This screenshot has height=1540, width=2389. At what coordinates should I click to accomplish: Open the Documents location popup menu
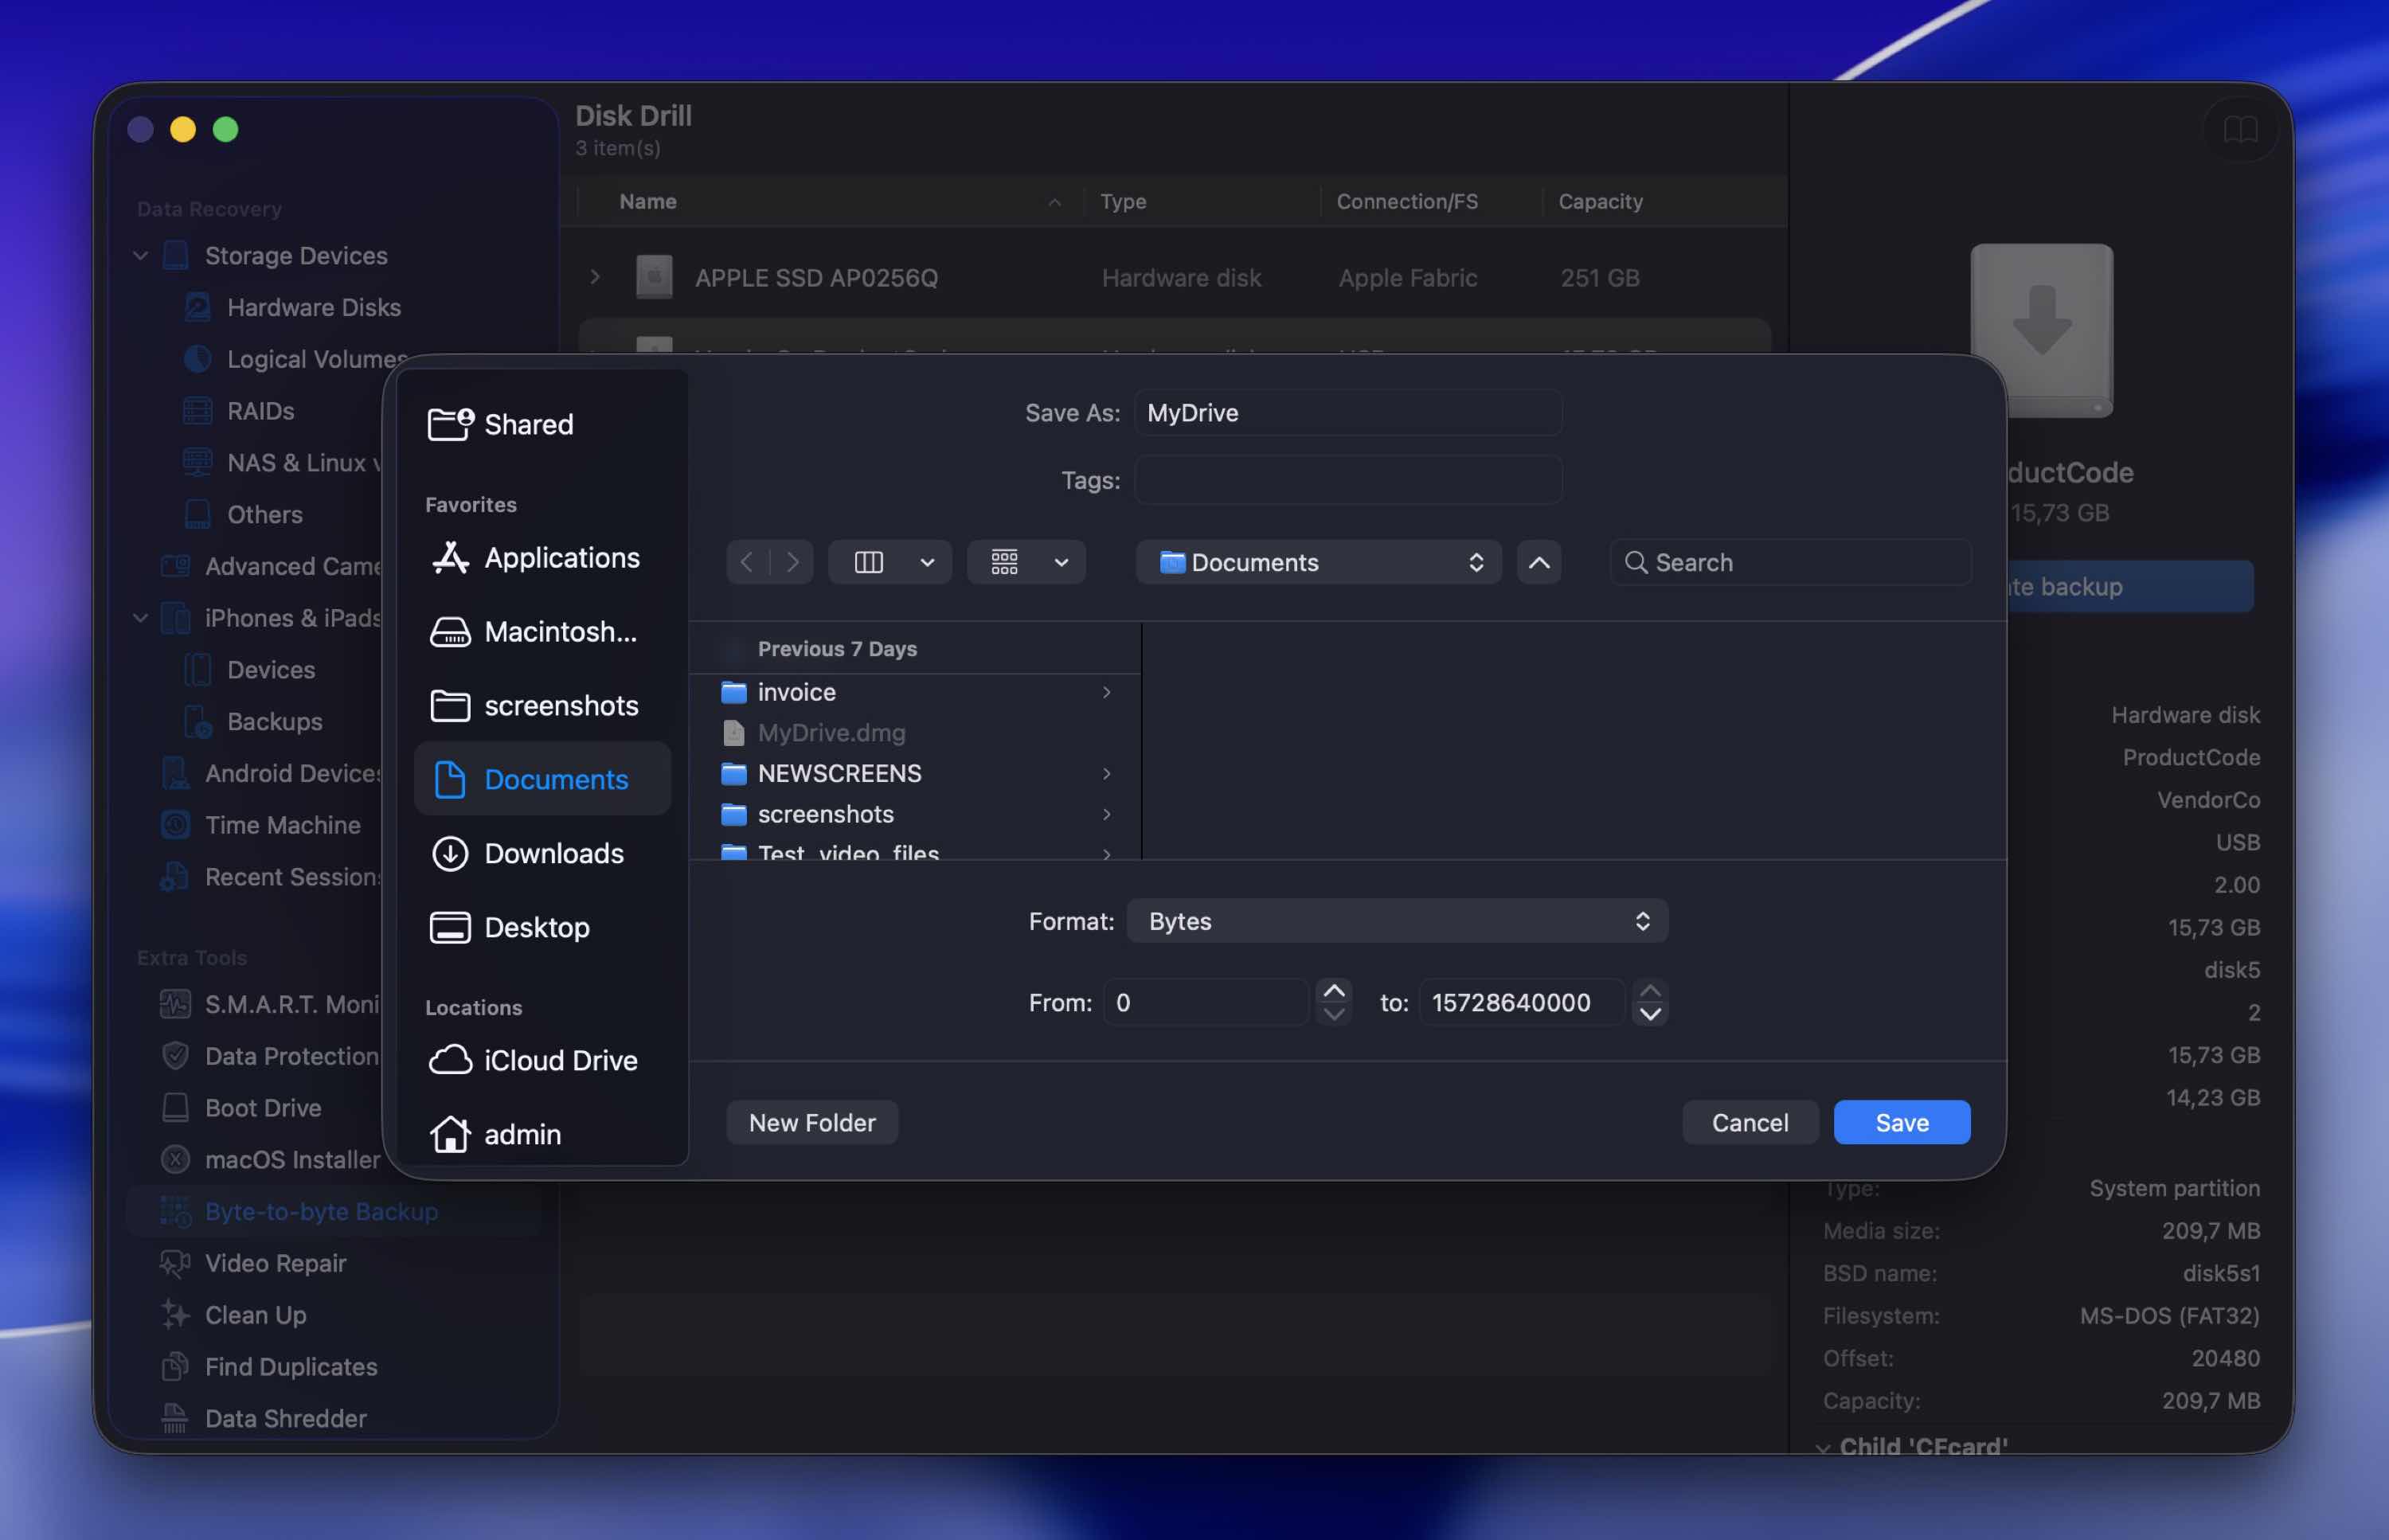tap(1318, 562)
